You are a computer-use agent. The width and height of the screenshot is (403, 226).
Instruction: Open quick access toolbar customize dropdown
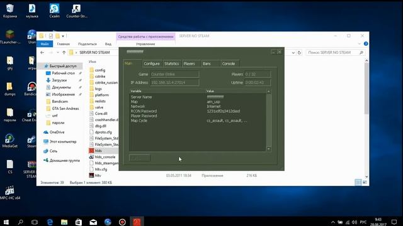(63, 36)
